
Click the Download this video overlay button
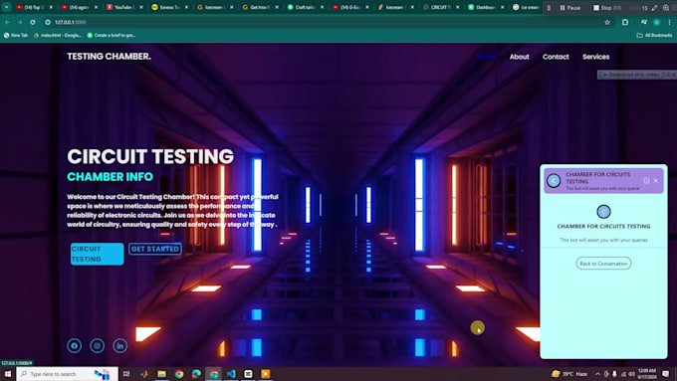point(636,75)
